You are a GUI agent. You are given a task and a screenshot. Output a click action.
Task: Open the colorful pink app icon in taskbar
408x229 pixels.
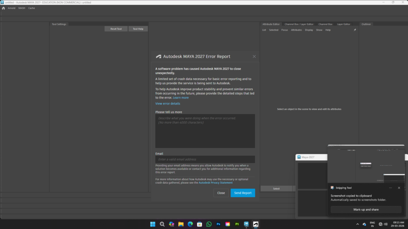pyautogui.click(x=228, y=224)
